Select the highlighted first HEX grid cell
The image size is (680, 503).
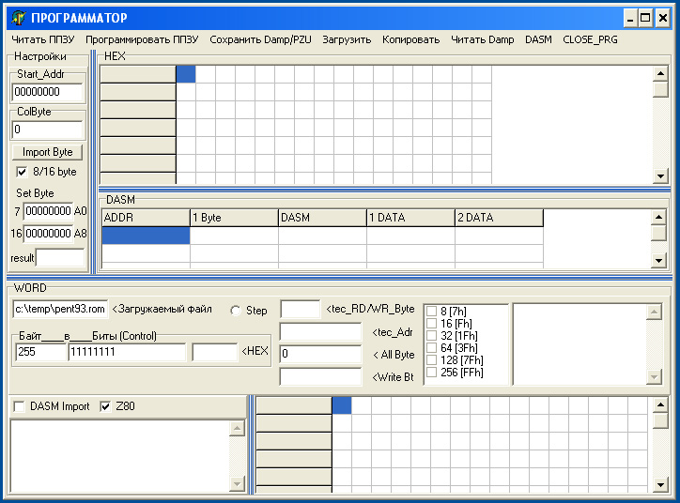tap(186, 74)
